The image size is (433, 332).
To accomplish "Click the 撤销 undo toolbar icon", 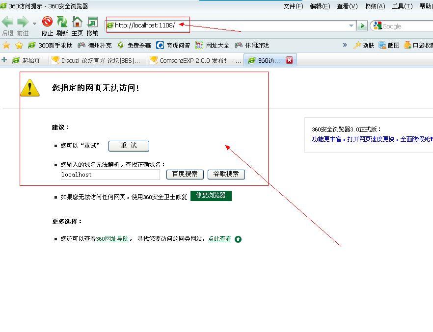I will [92, 22].
